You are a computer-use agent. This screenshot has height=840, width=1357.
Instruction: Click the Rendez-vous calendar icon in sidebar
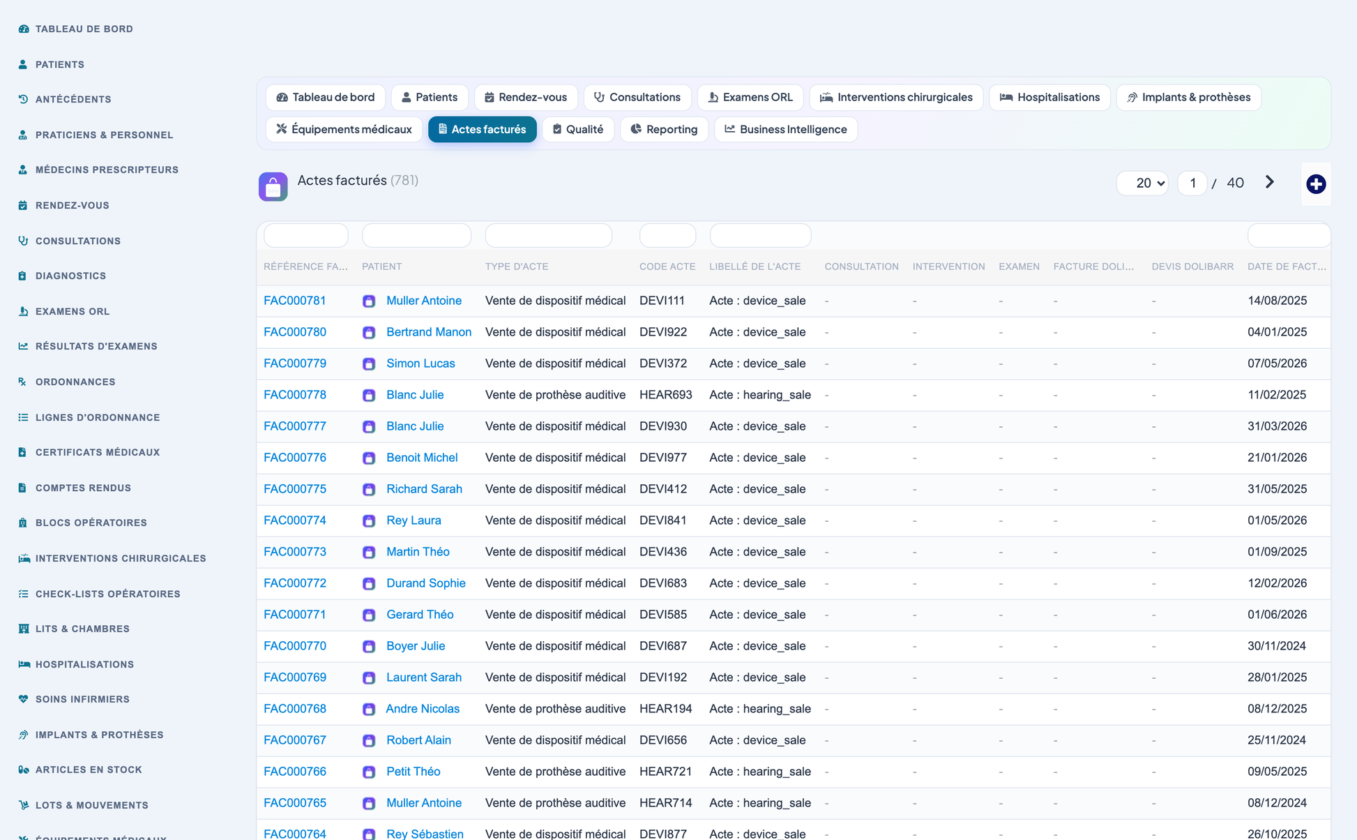point(23,205)
